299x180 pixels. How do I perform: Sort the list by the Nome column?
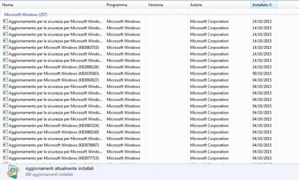(x=52, y=5)
